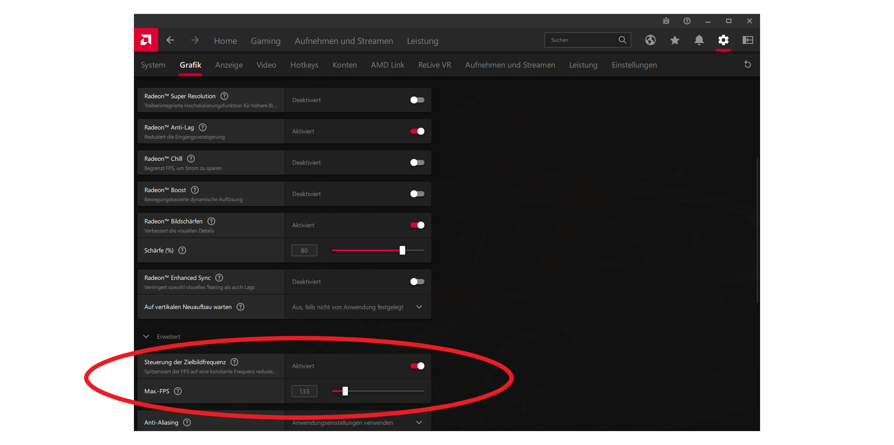This screenshot has width=894, height=445.
Task: Click the search magnifier icon
Action: pyautogui.click(x=622, y=40)
